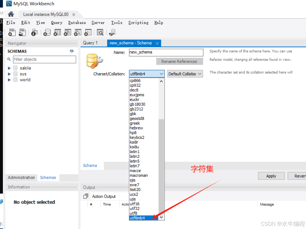Reconnect to DBMS toolbar icon
Image resolution: width=306 pixels, height=229 pixels.
point(112,32)
